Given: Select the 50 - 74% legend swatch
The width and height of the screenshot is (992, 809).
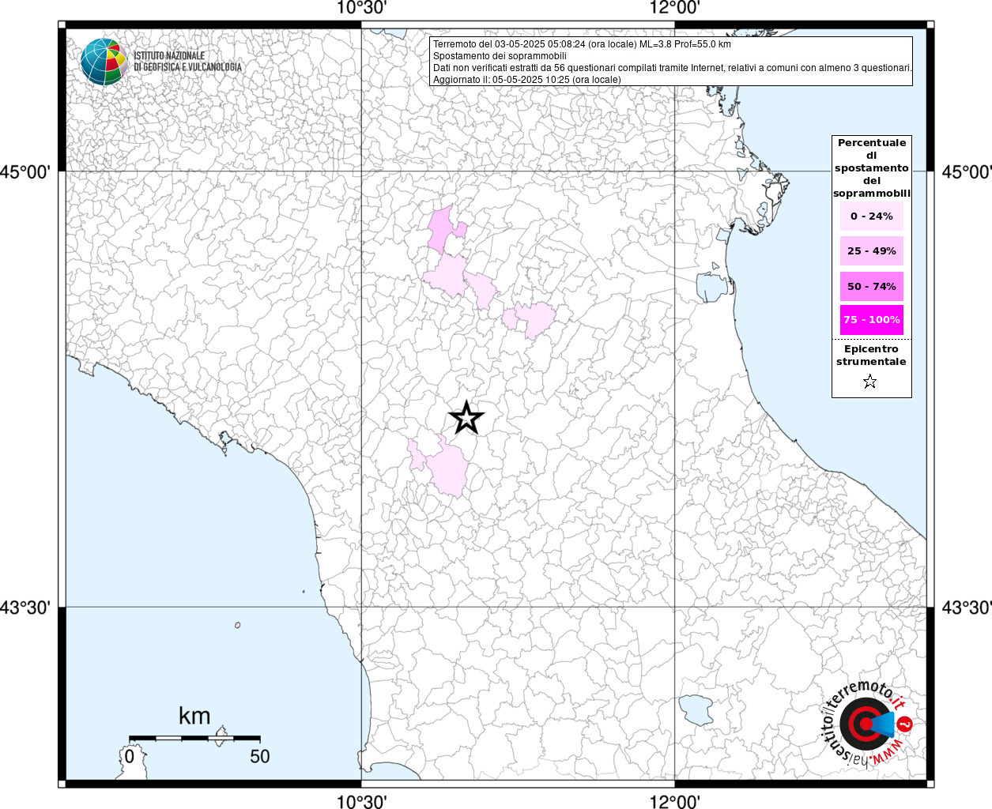Looking at the screenshot, I should pyautogui.click(x=872, y=286).
